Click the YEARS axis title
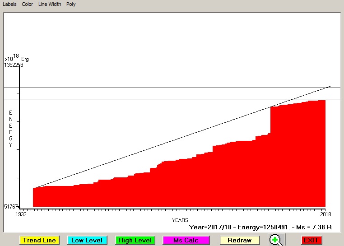The image size is (344, 246). (180, 220)
